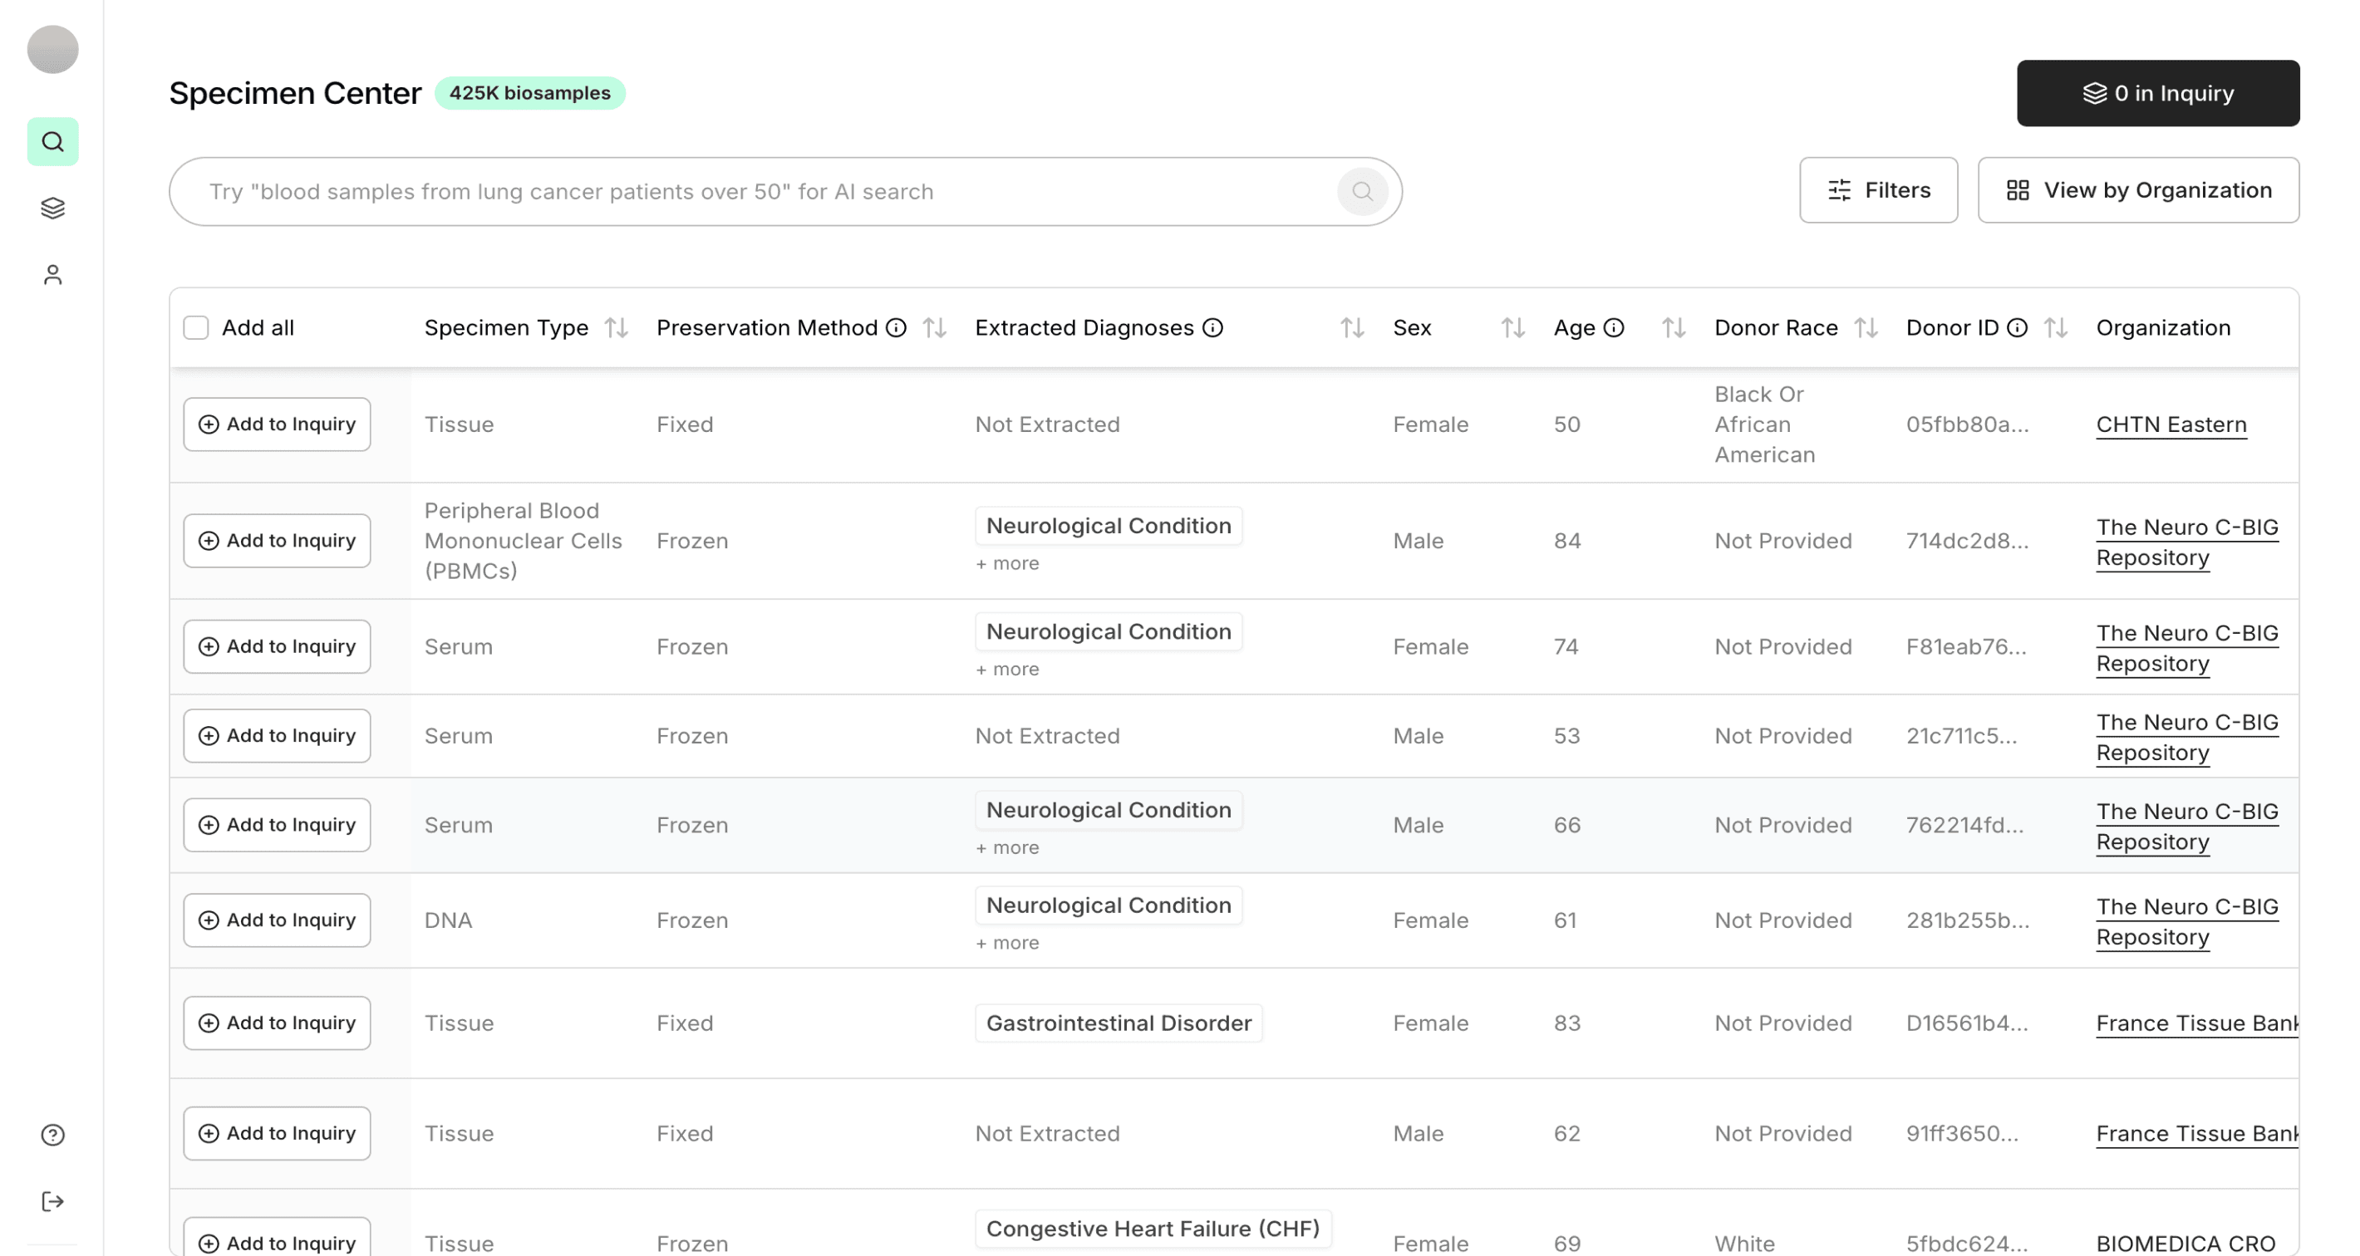Click the info icon next to Donor ID
This screenshot has height=1256, width=2360.
pyautogui.click(x=2017, y=328)
